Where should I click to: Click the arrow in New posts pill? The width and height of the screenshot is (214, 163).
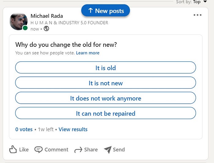click(90, 11)
